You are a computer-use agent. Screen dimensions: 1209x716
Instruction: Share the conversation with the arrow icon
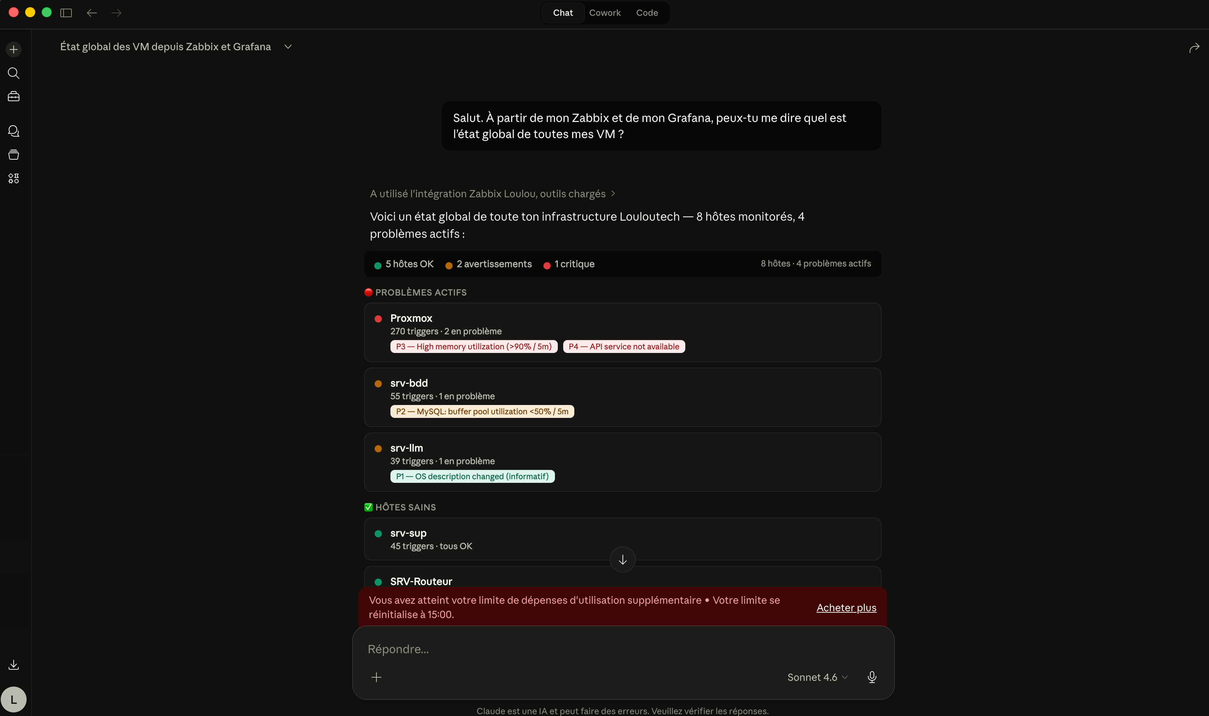click(1194, 47)
